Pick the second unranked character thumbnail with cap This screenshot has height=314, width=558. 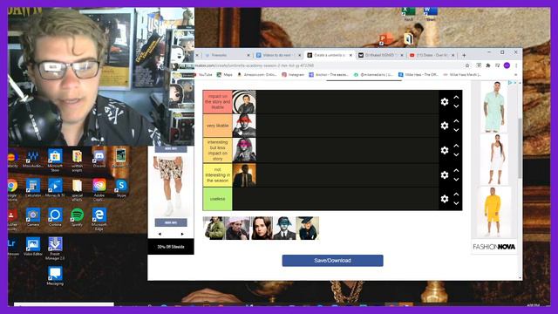click(238, 229)
